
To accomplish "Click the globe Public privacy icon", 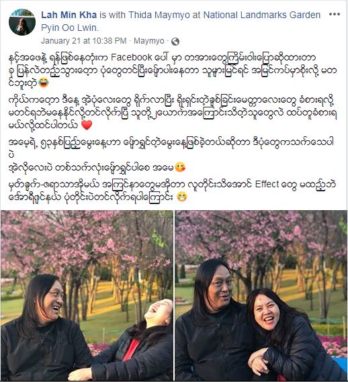I will click(x=175, y=42).
